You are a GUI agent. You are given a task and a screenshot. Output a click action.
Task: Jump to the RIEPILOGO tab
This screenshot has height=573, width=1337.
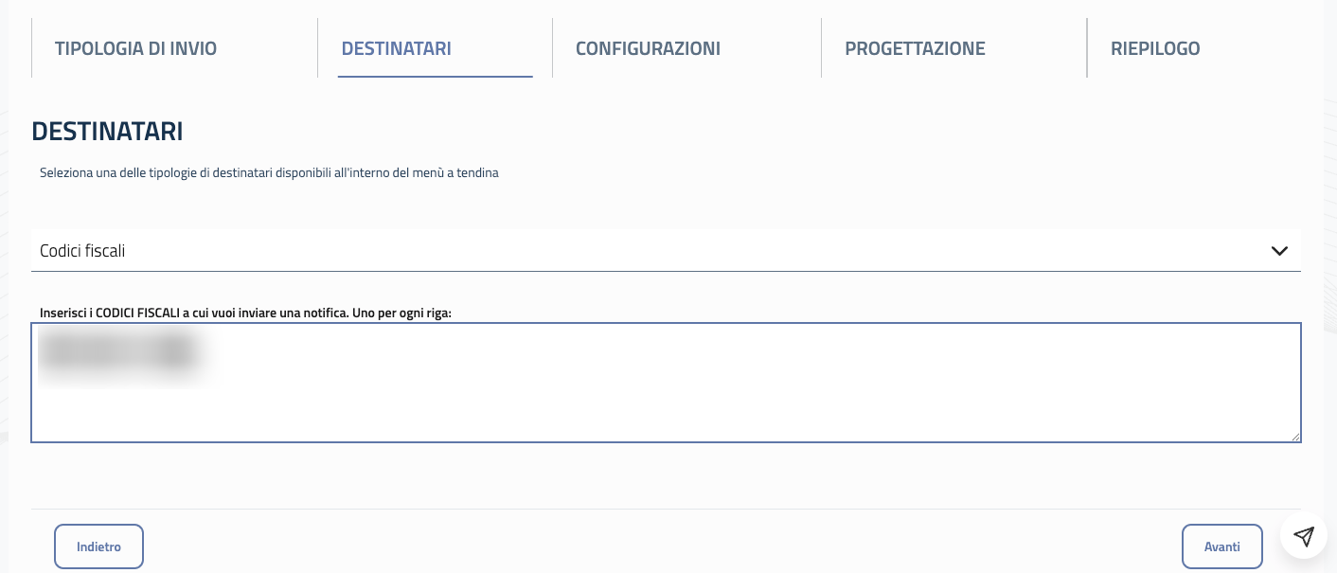(1155, 48)
